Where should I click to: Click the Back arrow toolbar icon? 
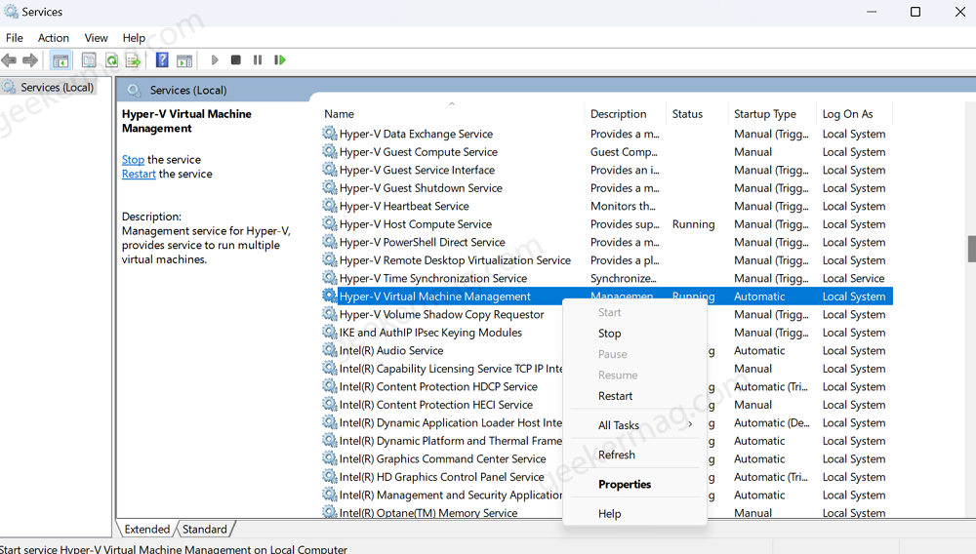pyautogui.click(x=9, y=60)
